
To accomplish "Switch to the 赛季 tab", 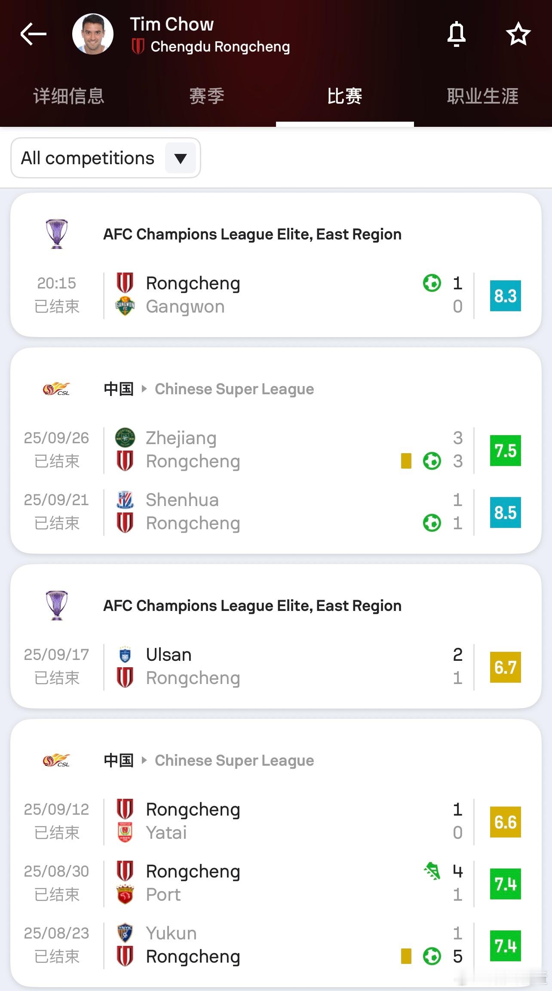I will coord(207,96).
